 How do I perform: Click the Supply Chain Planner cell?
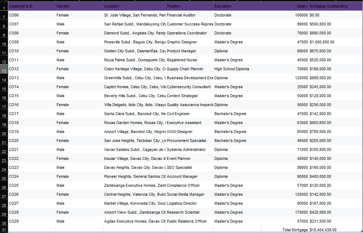(190, 69)
